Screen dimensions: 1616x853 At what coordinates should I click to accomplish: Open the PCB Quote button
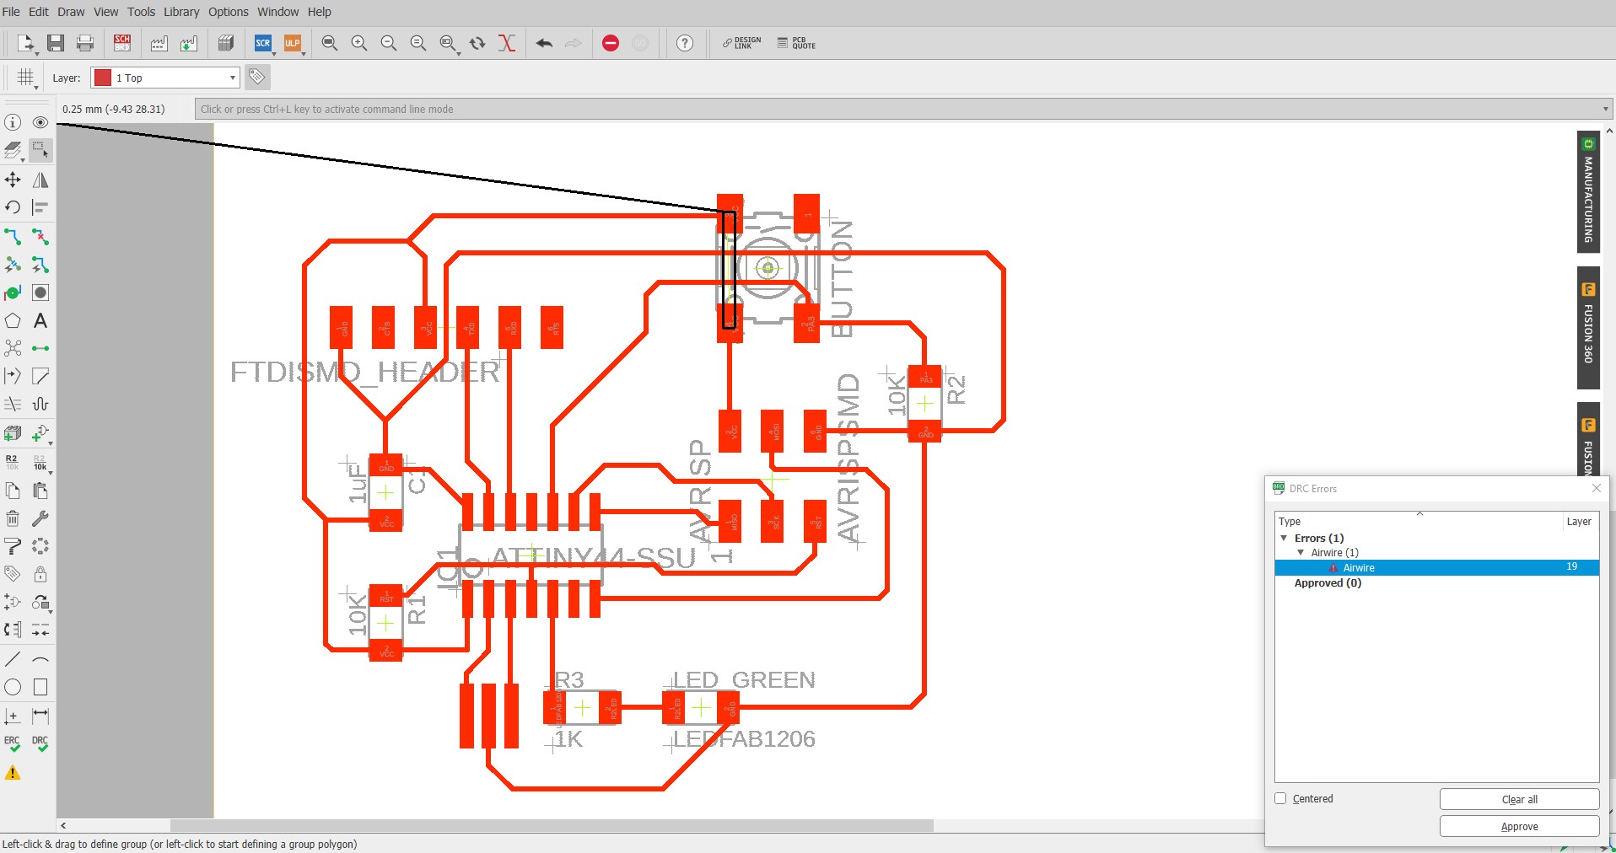coord(796,43)
